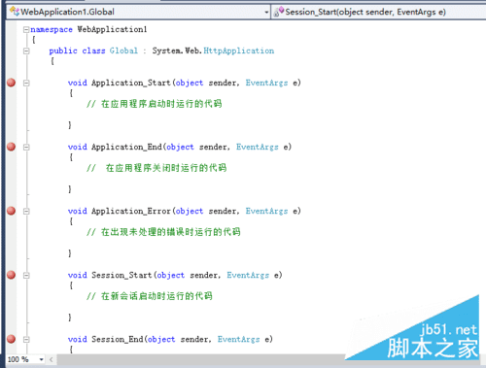
Task: Click EventArgs in Application_Start signature
Action: [x=266, y=83]
